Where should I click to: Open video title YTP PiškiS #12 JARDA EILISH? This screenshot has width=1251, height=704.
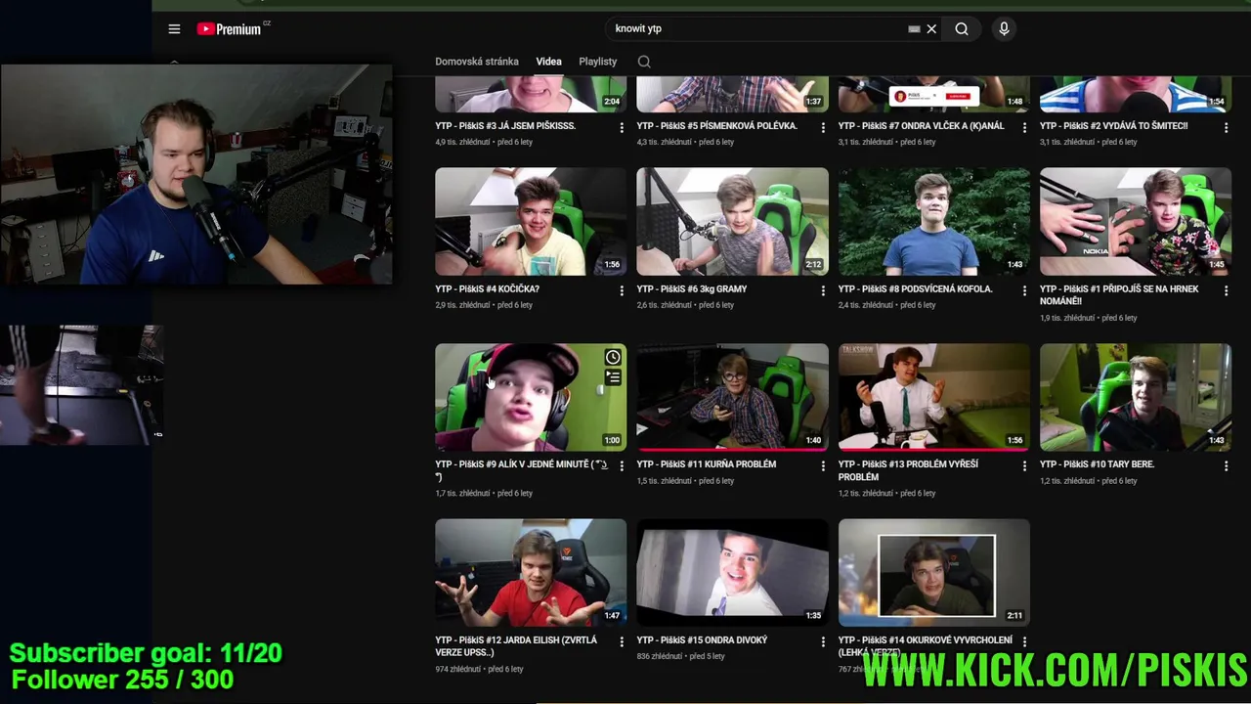516,646
